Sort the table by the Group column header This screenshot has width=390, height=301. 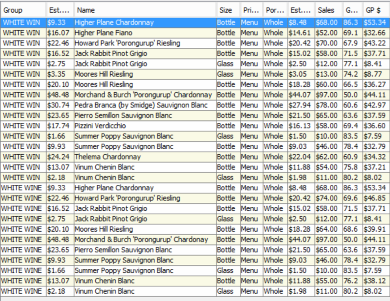[23, 10]
